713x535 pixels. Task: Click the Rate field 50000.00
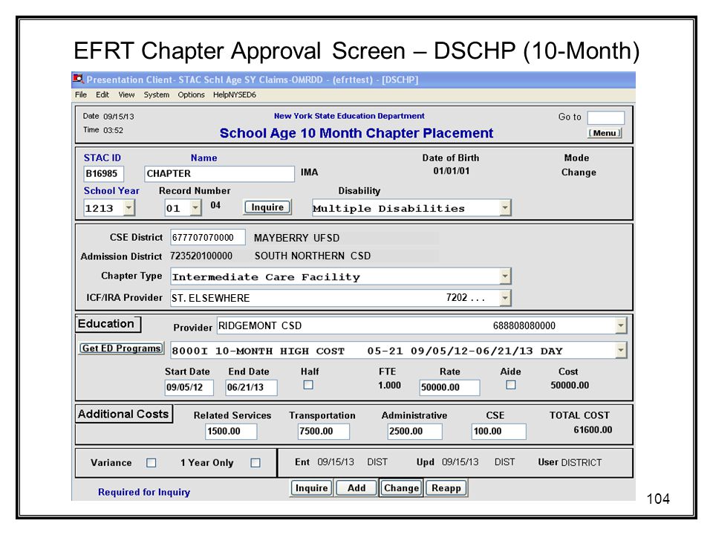point(449,387)
